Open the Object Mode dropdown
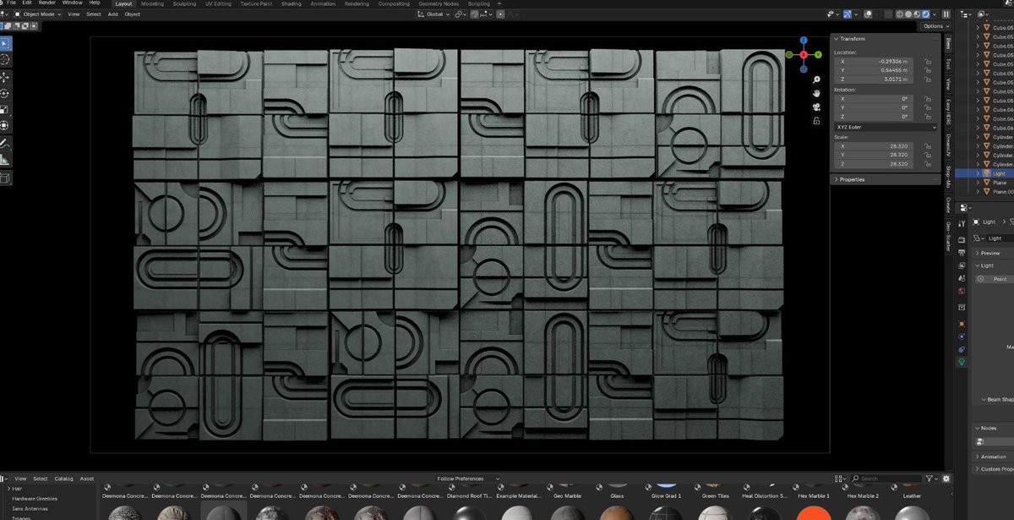Viewport: 1014px width, 520px height. click(x=36, y=14)
